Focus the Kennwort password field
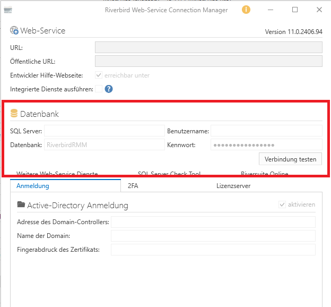The width and height of the screenshot is (331, 307). click(266, 144)
